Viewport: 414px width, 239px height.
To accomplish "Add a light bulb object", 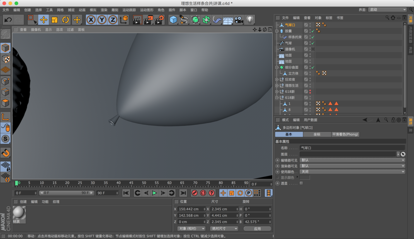I will click(x=250, y=20).
